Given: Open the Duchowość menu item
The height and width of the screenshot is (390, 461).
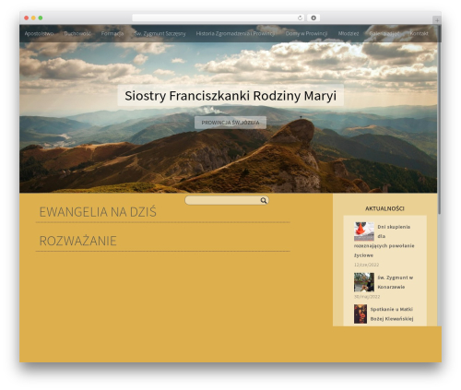Looking at the screenshot, I should coord(77,33).
